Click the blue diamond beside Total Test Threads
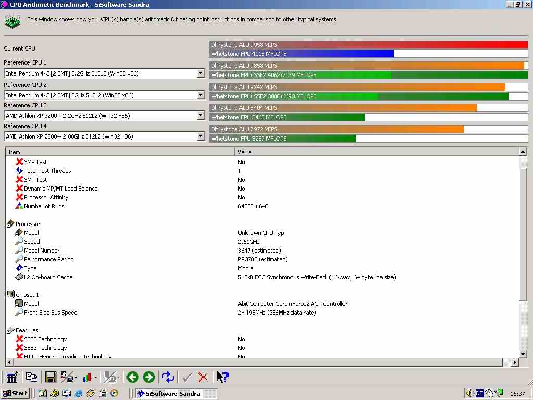Screen dimensions: 533x400 coord(19,170)
